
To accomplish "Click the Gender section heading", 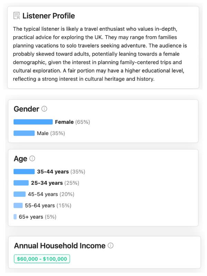I will coord(26,109).
